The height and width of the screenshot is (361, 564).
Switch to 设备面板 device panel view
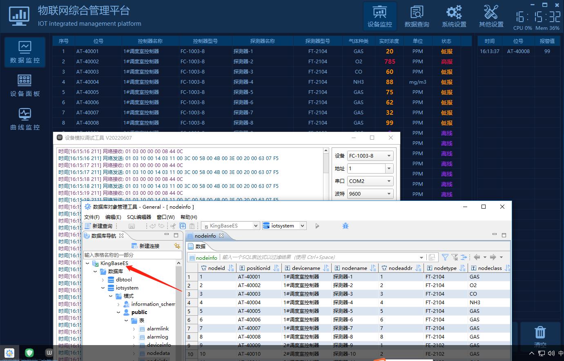[25, 86]
